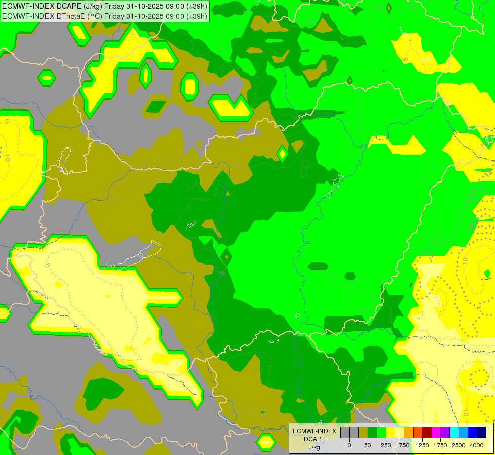Click the DCAPE label in the legend
The width and height of the screenshot is (495, 455).
tap(314, 439)
